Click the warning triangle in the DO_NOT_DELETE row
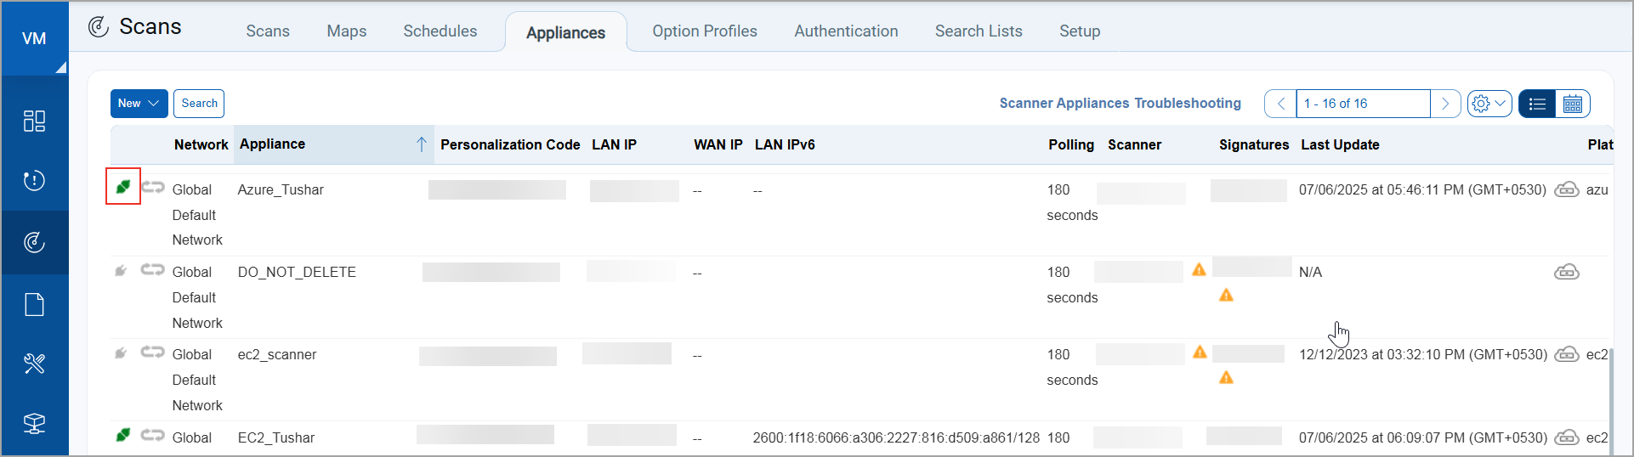 pos(1199,270)
